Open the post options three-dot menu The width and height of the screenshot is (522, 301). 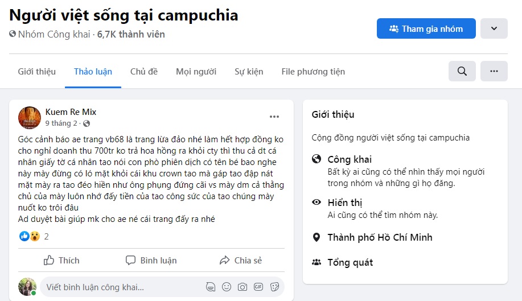(x=274, y=117)
